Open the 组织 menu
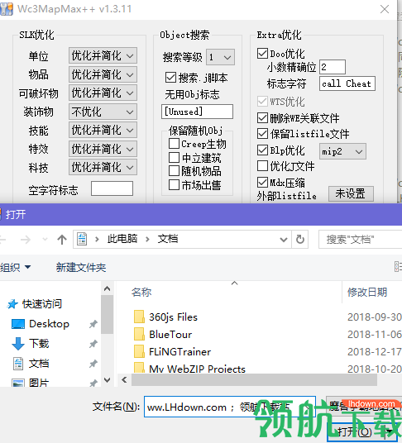402x443 pixels. pyautogui.click(x=15, y=267)
